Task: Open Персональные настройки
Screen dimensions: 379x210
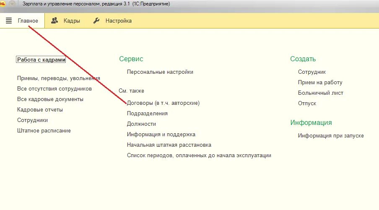Action: (x=160, y=72)
